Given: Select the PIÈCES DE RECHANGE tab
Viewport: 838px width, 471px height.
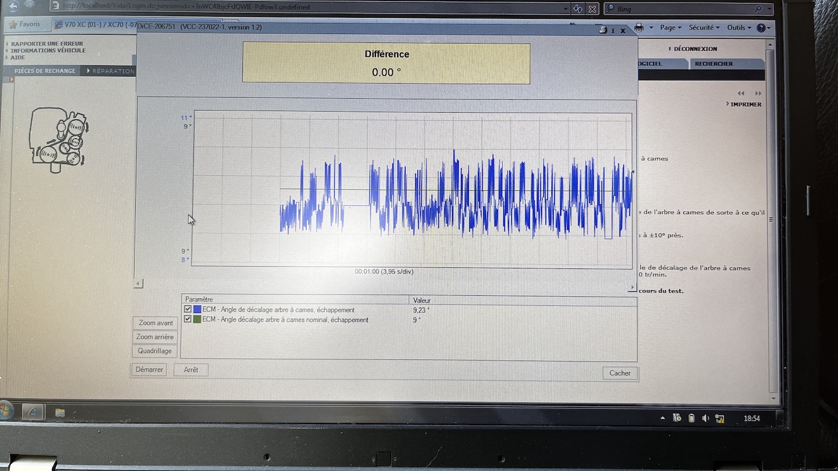Looking at the screenshot, I should tap(44, 71).
